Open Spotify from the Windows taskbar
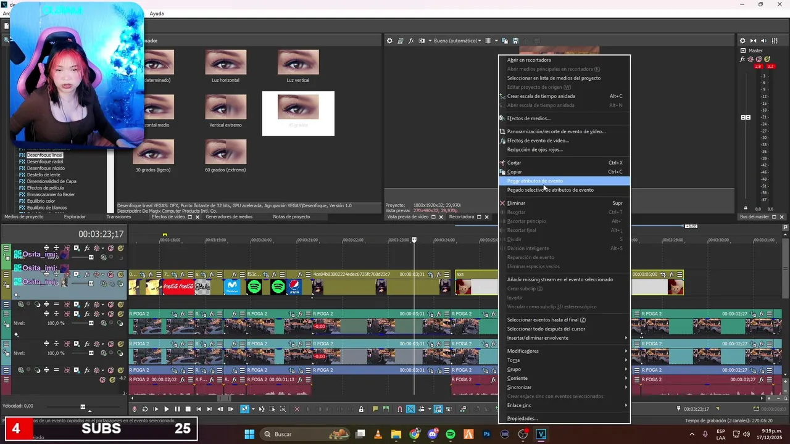This screenshot has height=444, width=790. pyautogui.click(x=451, y=434)
